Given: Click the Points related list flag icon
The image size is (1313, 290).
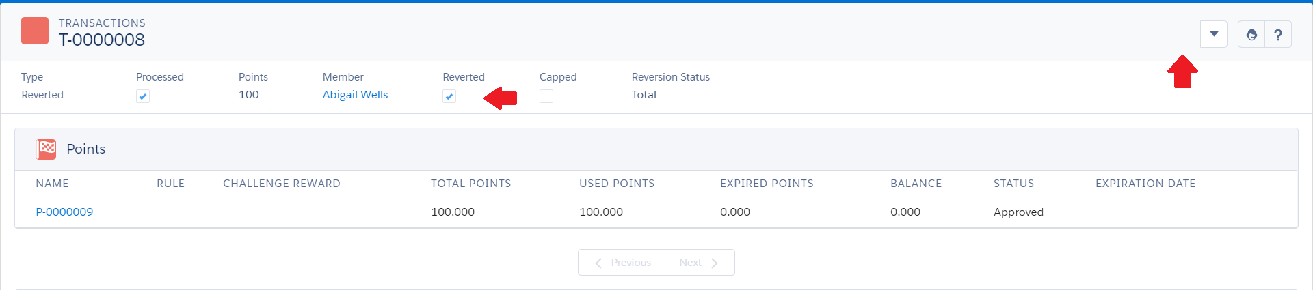Looking at the screenshot, I should coord(46,149).
